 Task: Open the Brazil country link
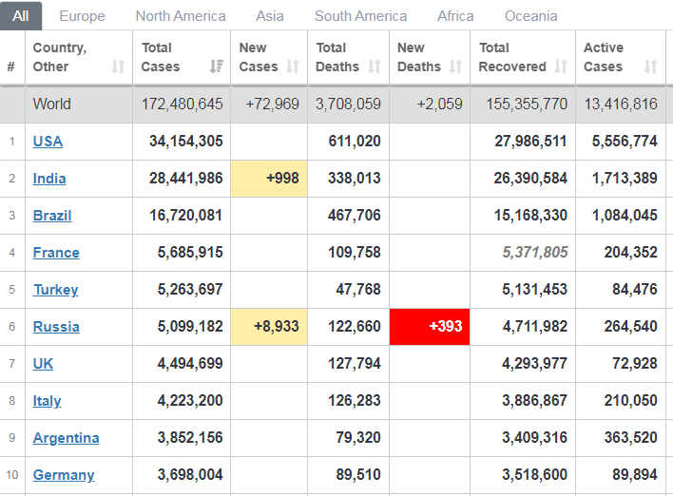52,216
